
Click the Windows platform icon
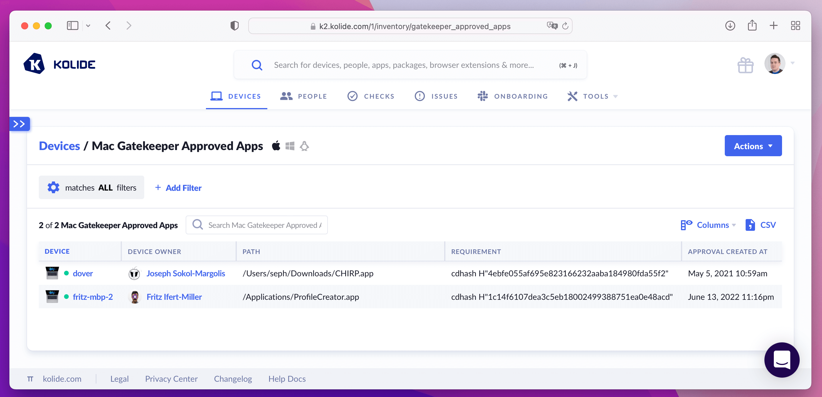click(x=290, y=146)
